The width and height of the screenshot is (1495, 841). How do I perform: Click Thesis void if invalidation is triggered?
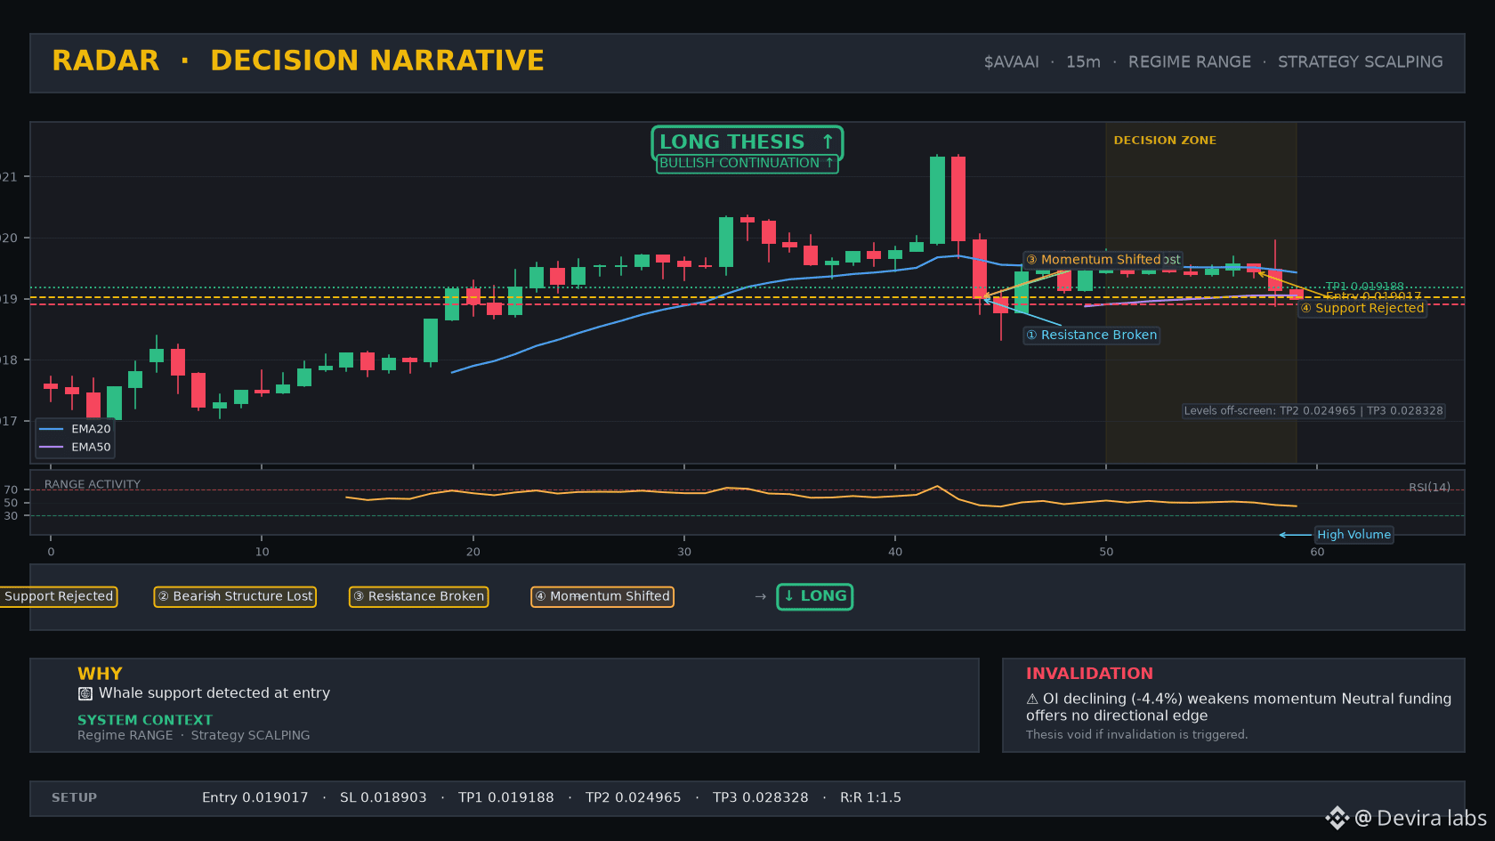pyautogui.click(x=1137, y=735)
